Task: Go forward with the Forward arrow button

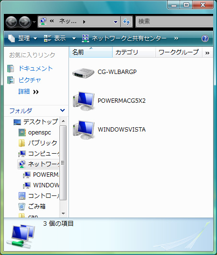Action: [x=24, y=22]
